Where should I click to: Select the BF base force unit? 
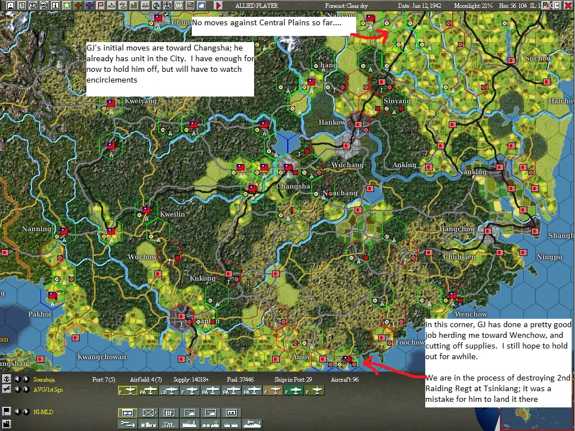coord(169,413)
